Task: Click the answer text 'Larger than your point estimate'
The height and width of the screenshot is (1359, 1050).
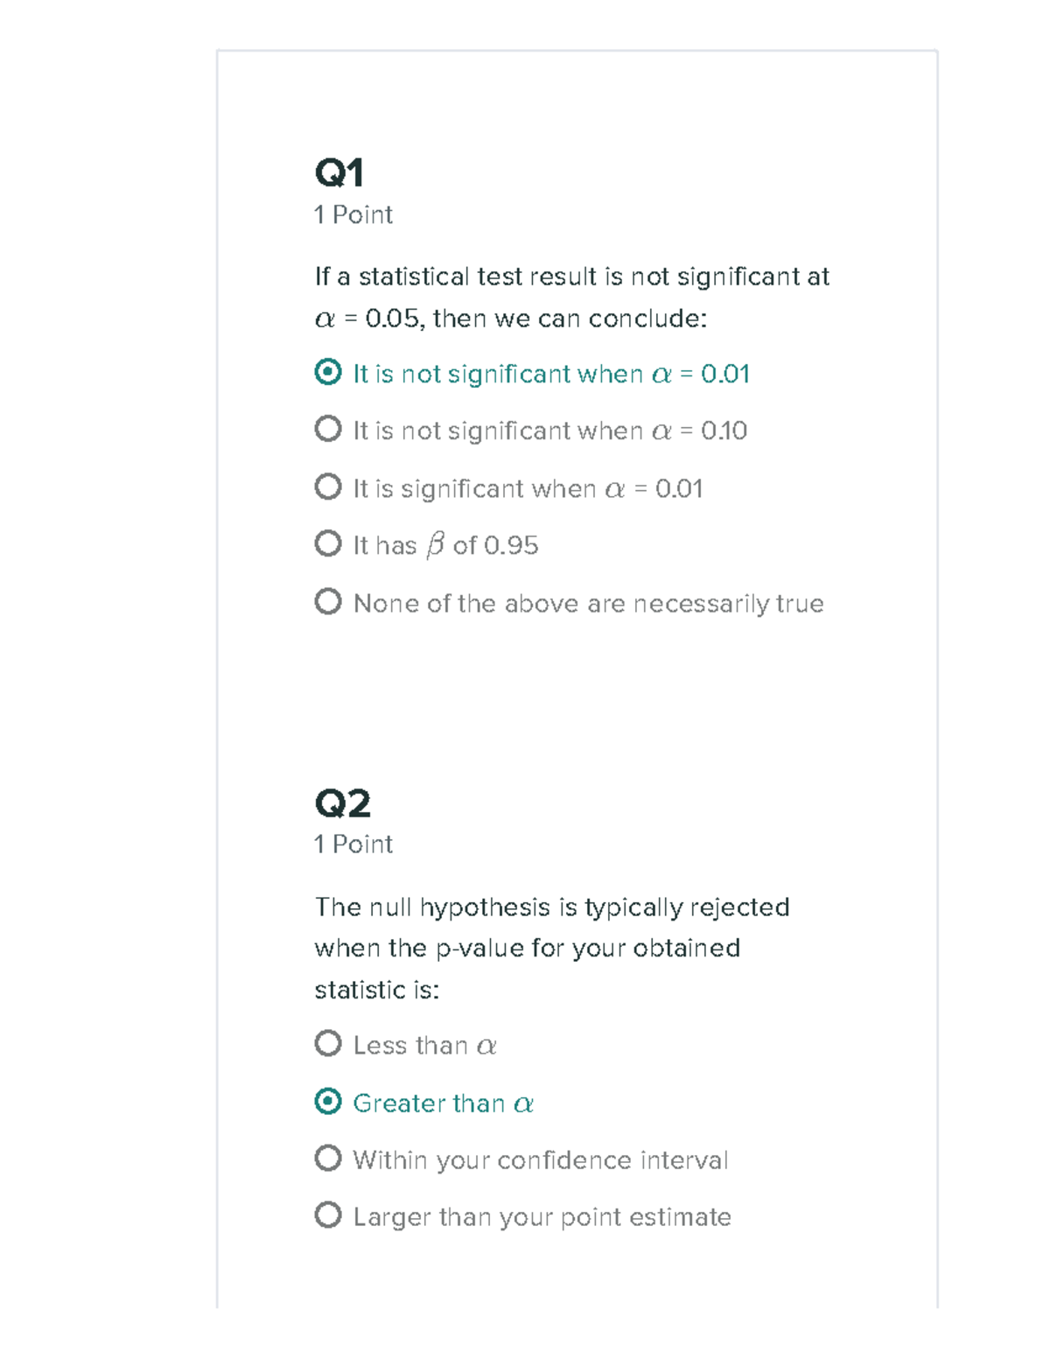Action: pyautogui.click(x=542, y=1217)
